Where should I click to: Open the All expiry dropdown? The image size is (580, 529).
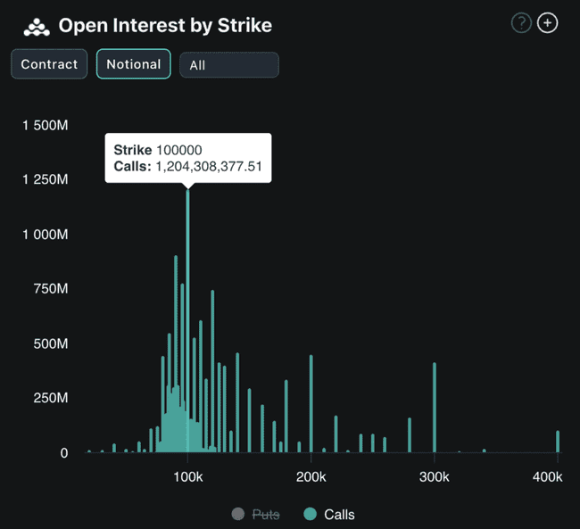(228, 65)
